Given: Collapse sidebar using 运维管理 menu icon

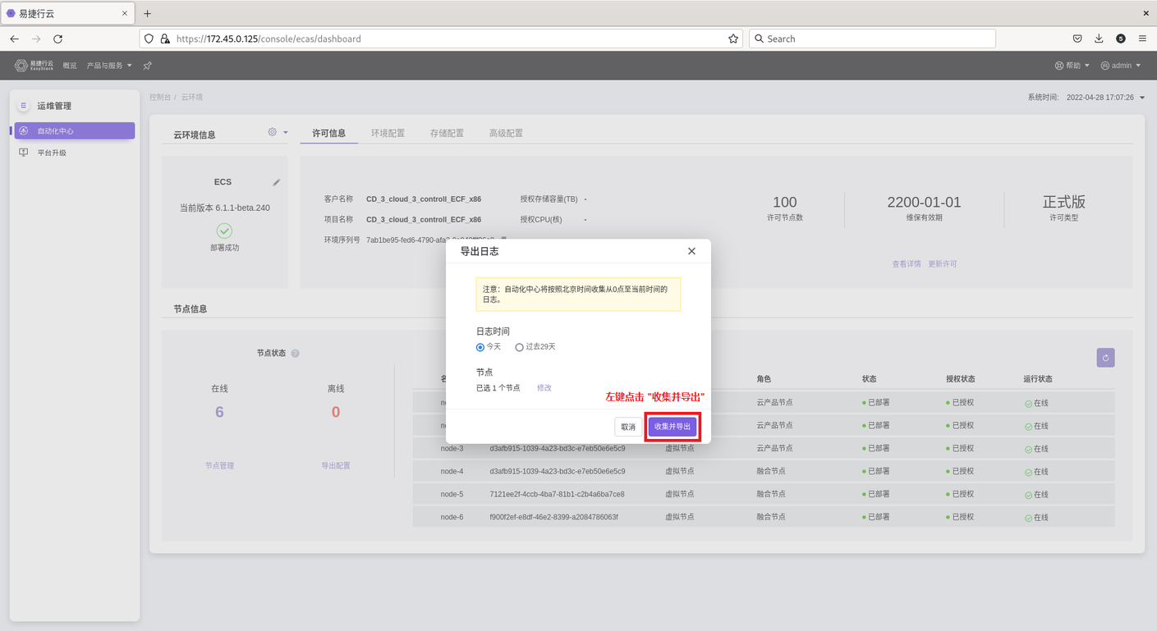Looking at the screenshot, I should (24, 106).
